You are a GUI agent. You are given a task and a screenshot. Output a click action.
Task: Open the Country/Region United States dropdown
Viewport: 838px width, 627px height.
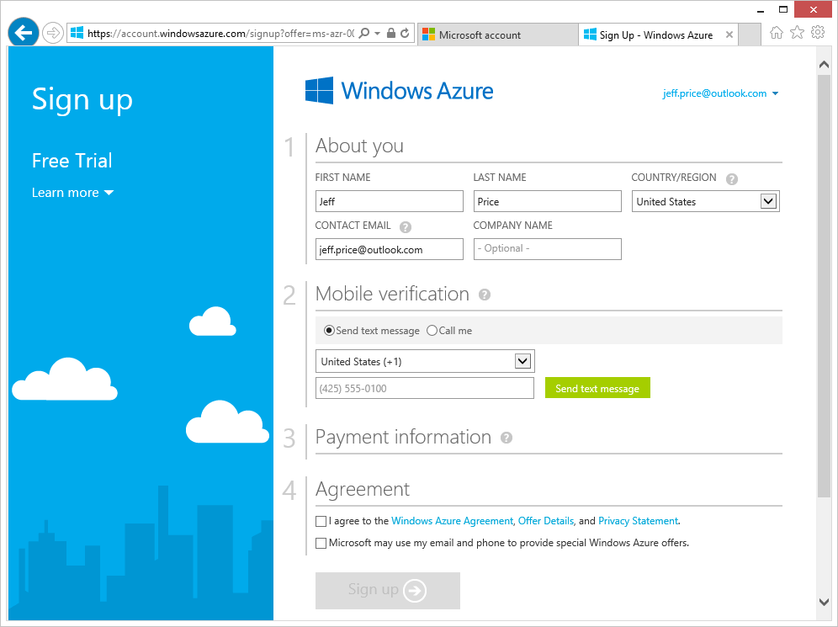pyautogui.click(x=705, y=201)
